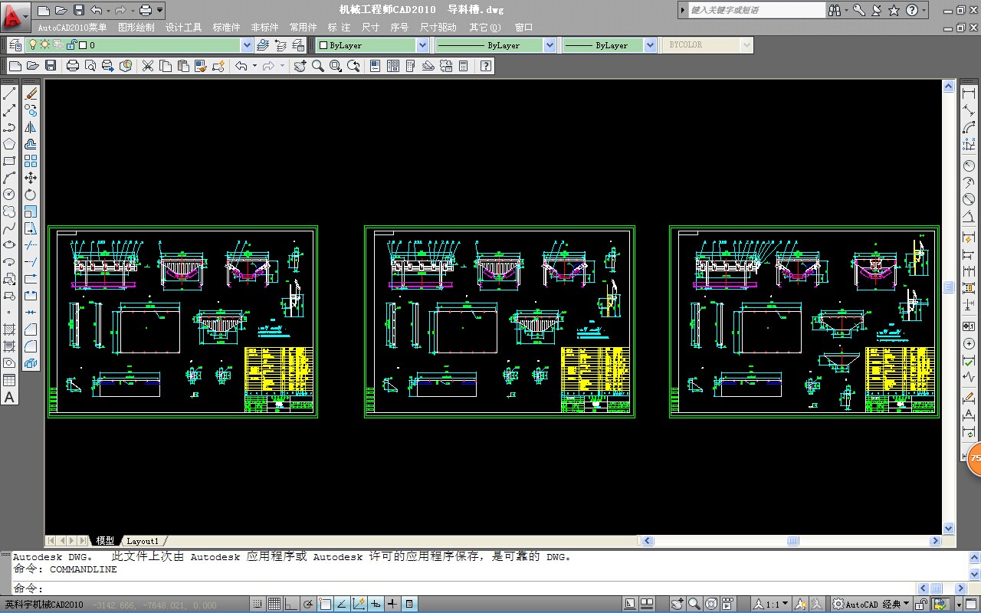This screenshot has width=981, height=613.
Task: Toggle Snap mode in status bar
Action: tap(258, 604)
